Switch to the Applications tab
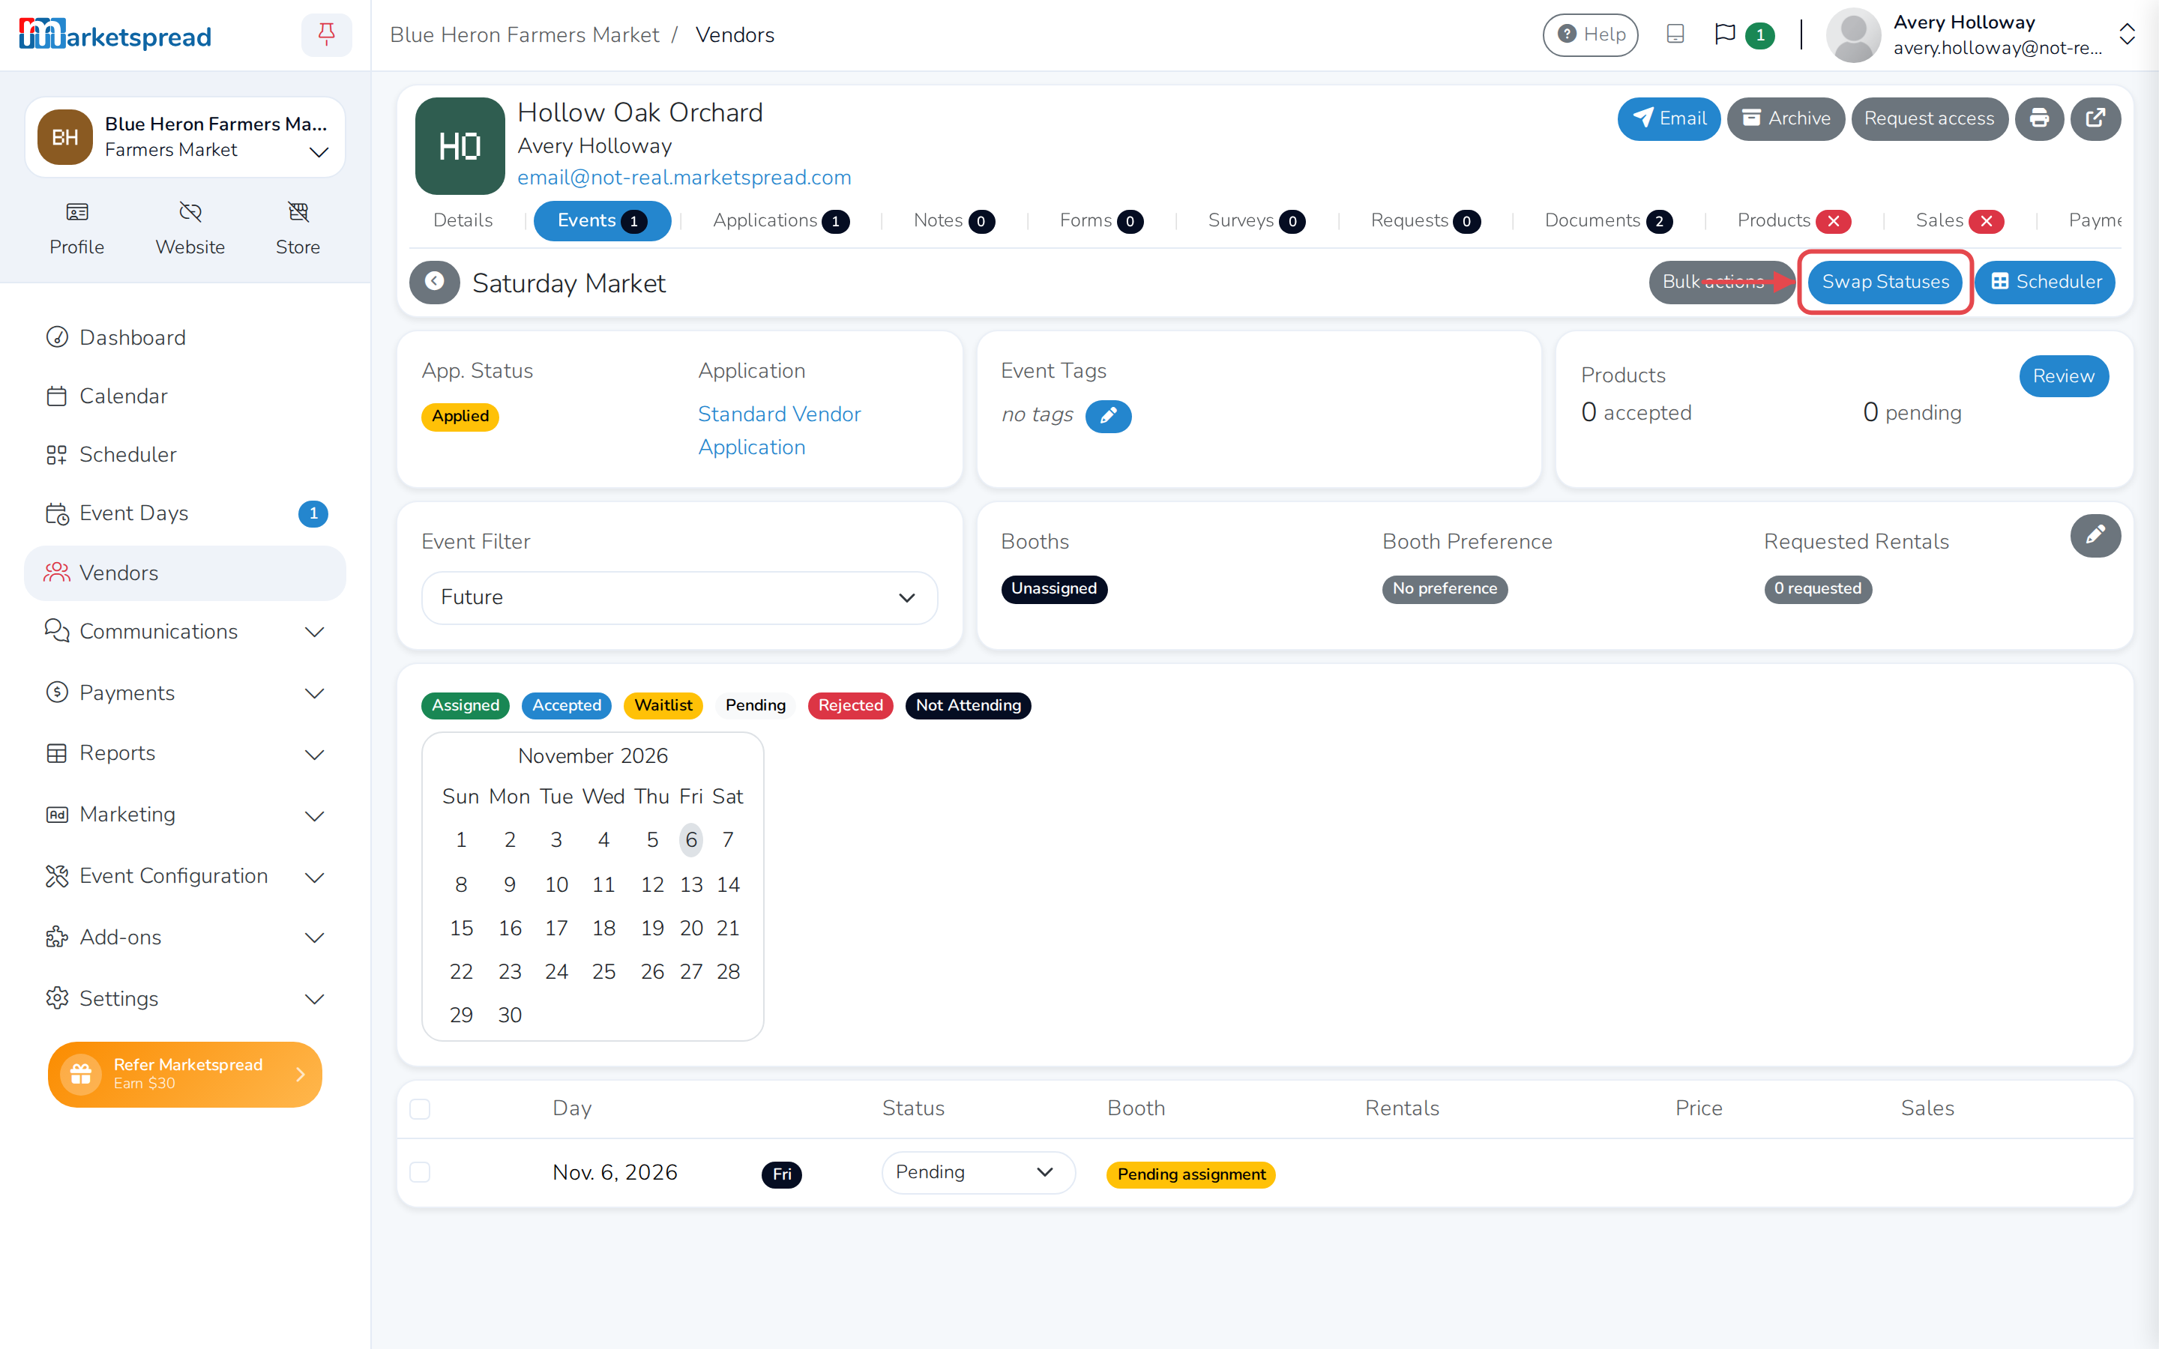The image size is (2159, 1349). (780, 220)
